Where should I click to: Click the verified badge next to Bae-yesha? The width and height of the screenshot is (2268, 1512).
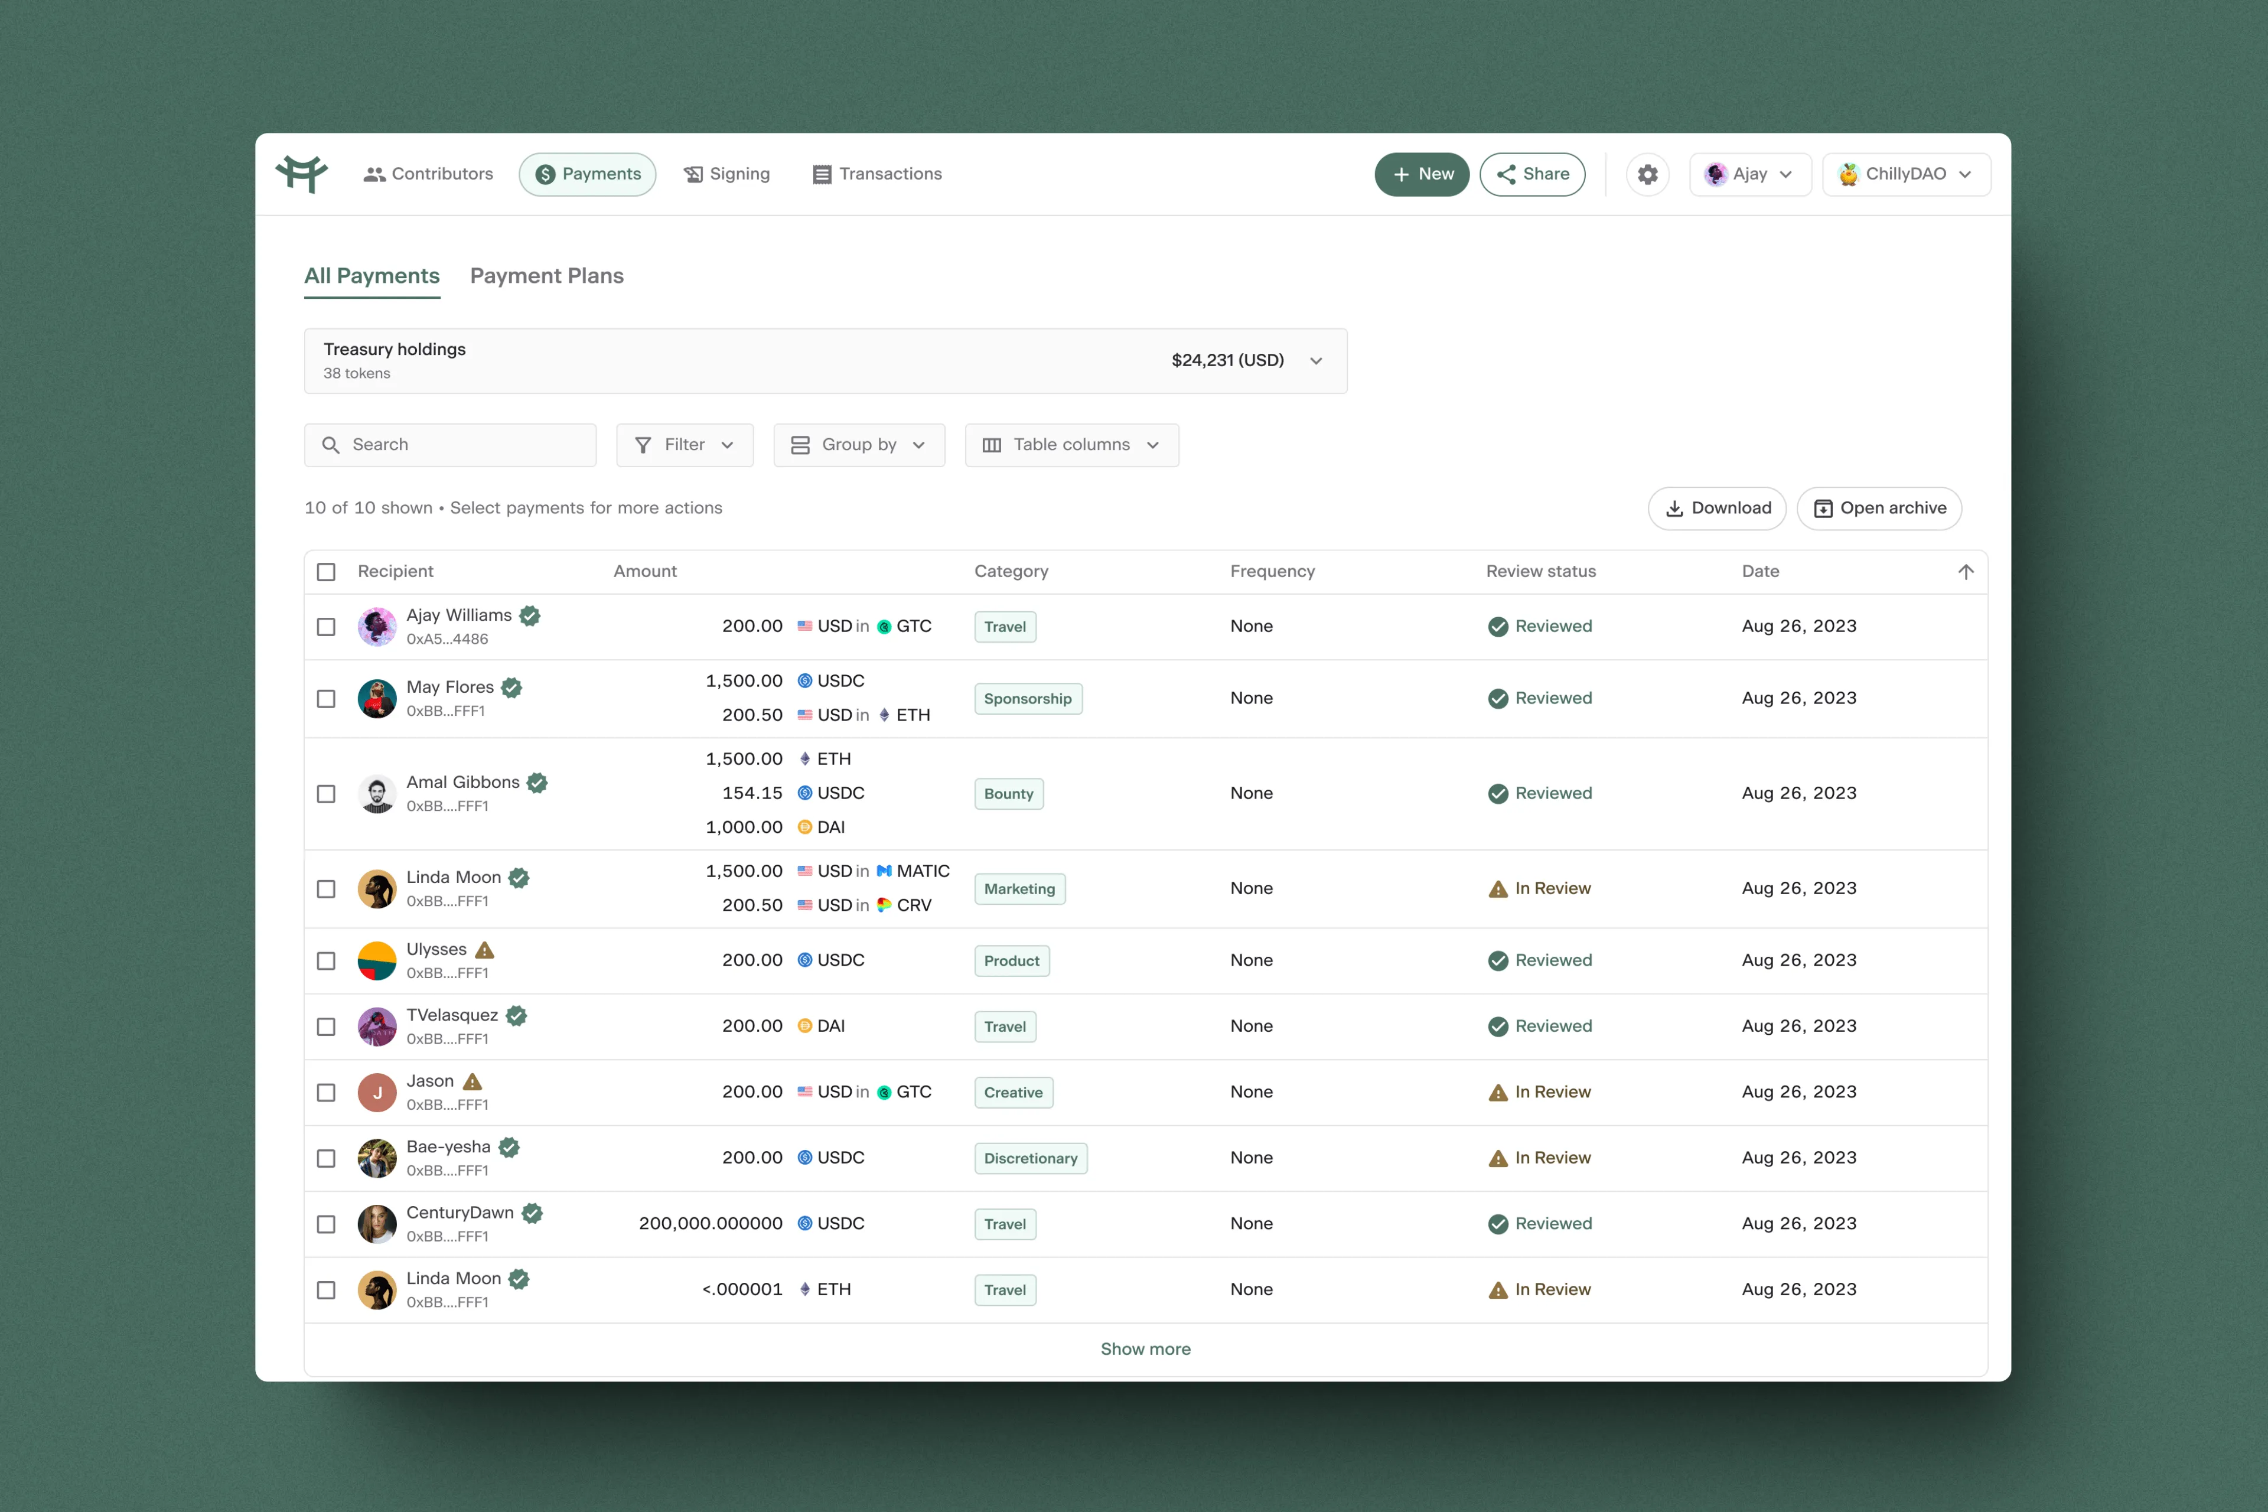click(509, 1148)
